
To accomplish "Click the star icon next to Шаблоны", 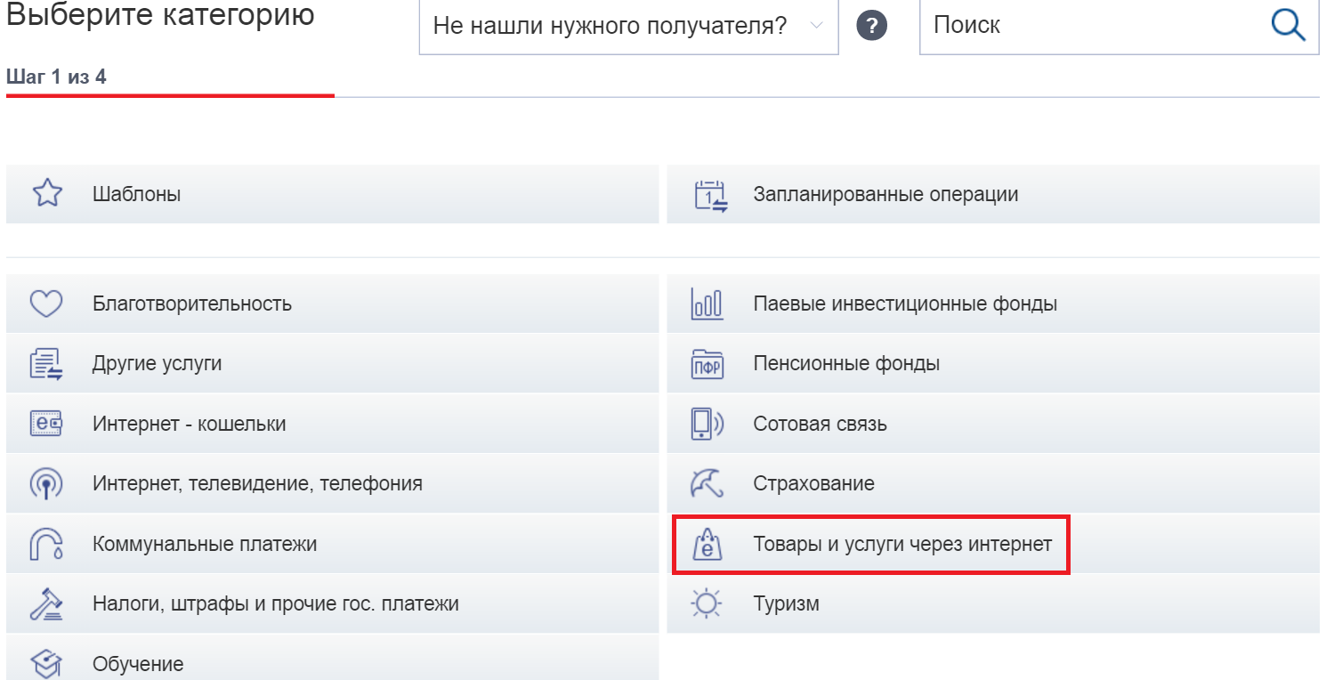I will click(x=46, y=194).
